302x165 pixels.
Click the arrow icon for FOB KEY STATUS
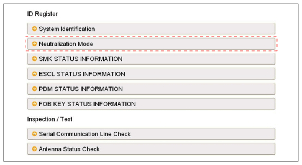click(35, 104)
